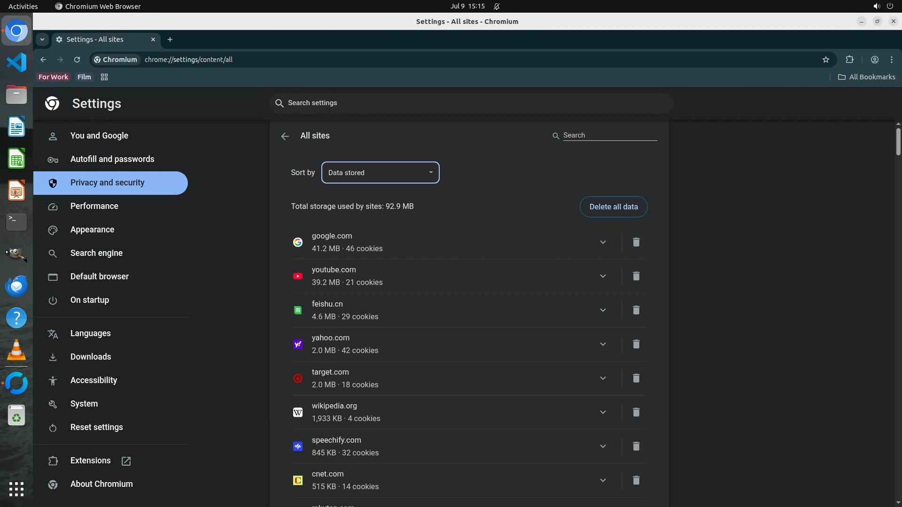The height and width of the screenshot is (507, 902).
Task: Expand the yahoo.com entry chevron
Action: 603,344
